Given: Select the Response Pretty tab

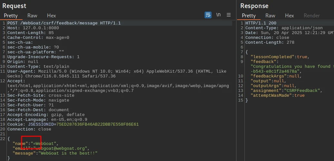Looking at the screenshot, I should [249, 15].
